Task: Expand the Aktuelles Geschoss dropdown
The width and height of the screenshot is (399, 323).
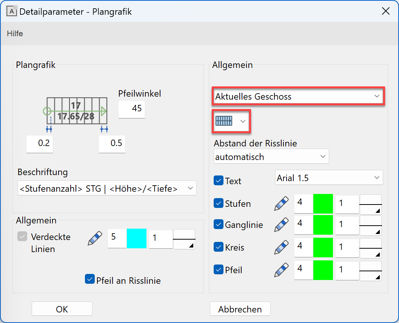Action: tap(298, 97)
